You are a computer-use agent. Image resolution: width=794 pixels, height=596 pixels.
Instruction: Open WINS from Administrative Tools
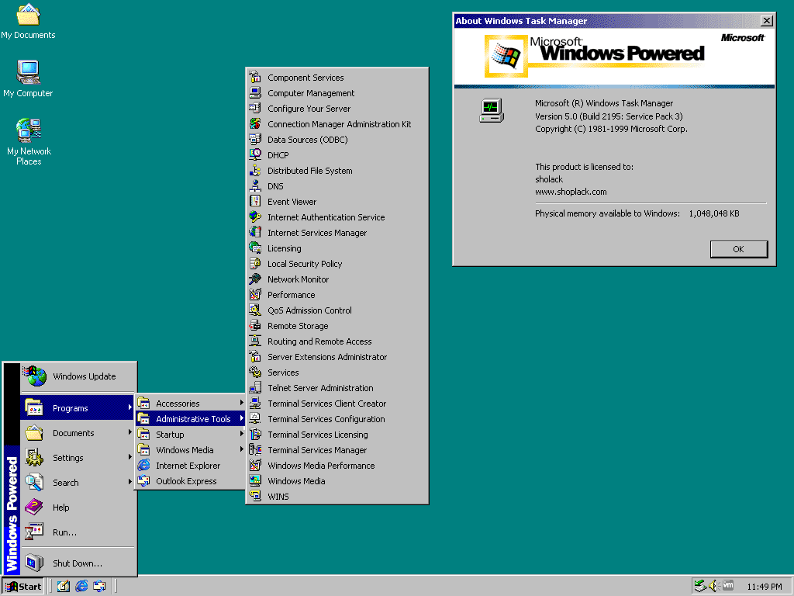pyautogui.click(x=337, y=497)
